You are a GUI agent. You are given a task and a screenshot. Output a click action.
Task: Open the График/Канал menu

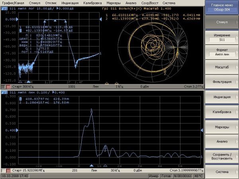14,3
